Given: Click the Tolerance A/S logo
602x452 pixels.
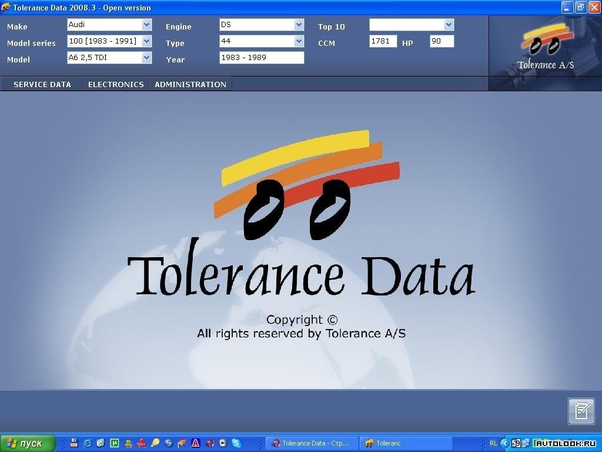Looking at the screenshot, I should pos(546,47).
